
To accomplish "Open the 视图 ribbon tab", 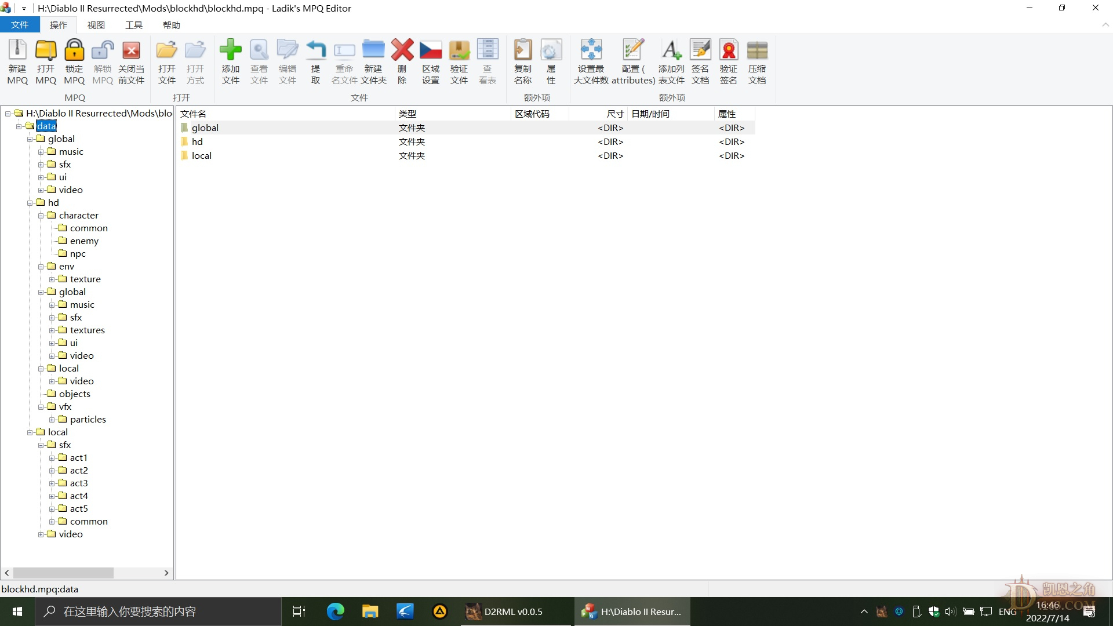I will 96,25.
